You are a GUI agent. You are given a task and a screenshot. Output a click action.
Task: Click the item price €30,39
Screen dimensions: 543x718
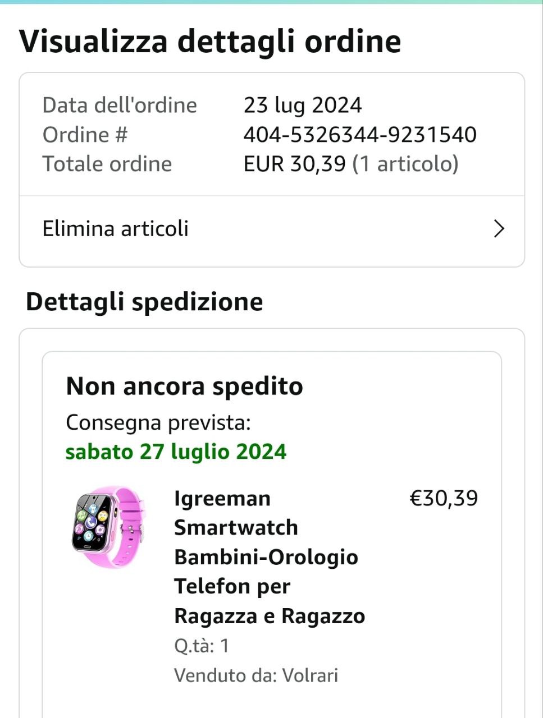[444, 498]
